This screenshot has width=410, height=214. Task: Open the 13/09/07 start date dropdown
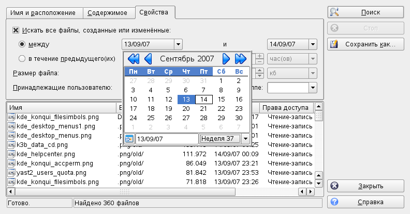pos(178,44)
